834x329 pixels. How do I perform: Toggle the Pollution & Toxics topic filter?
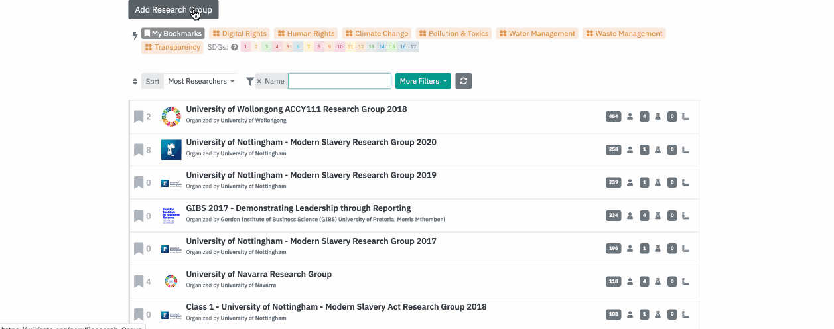454,33
